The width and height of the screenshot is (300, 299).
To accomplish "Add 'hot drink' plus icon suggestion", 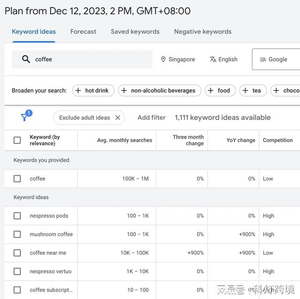I will 78,91.
